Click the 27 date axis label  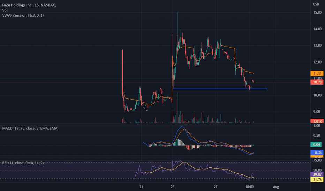[x=216, y=187]
